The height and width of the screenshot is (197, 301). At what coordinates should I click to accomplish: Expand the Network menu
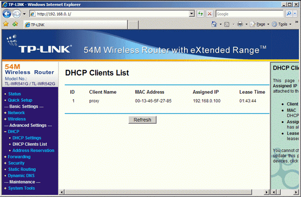click(17, 113)
